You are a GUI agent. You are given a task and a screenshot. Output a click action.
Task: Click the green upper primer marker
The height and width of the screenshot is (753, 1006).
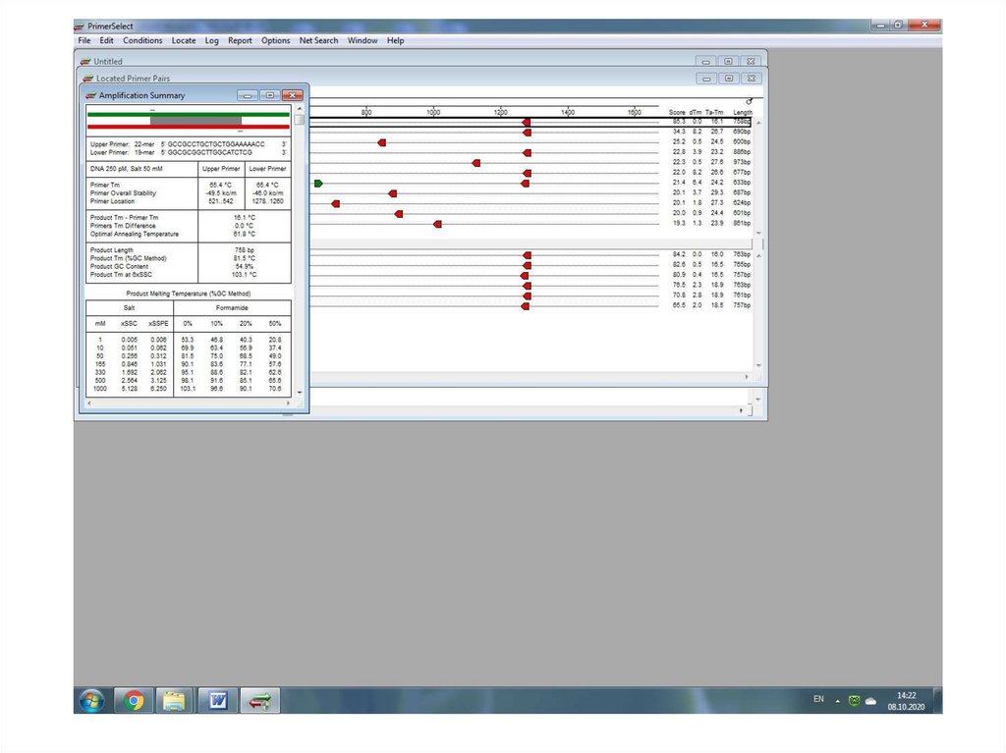coord(318,184)
